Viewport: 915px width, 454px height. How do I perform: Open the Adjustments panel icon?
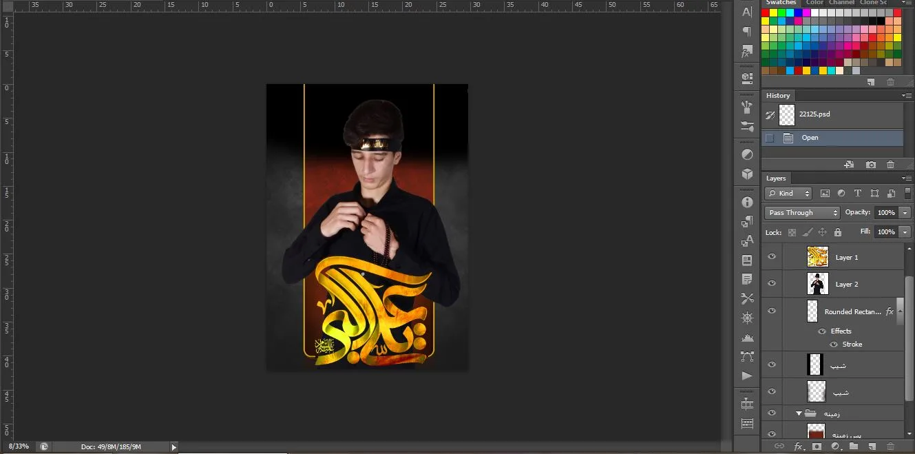pyautogui.click(x=747, y=154)
